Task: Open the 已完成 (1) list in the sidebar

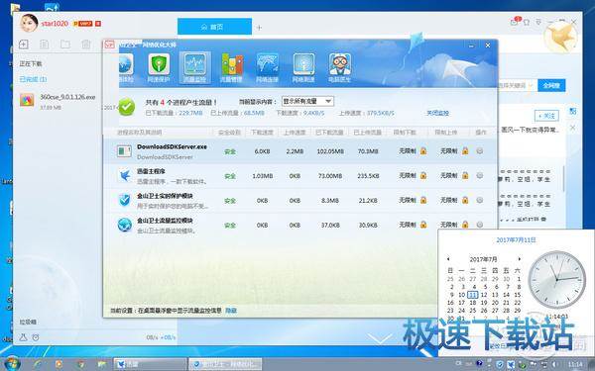Action: (x=33, y=79)
